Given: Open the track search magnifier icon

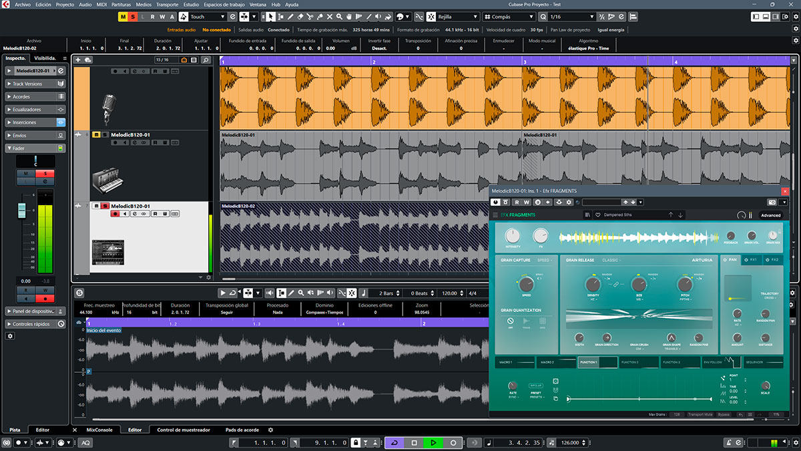Looking at the screenshot, I should point(206,60).
